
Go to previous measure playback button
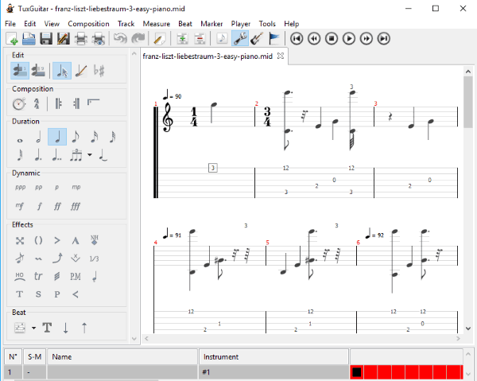click(314, 39)
